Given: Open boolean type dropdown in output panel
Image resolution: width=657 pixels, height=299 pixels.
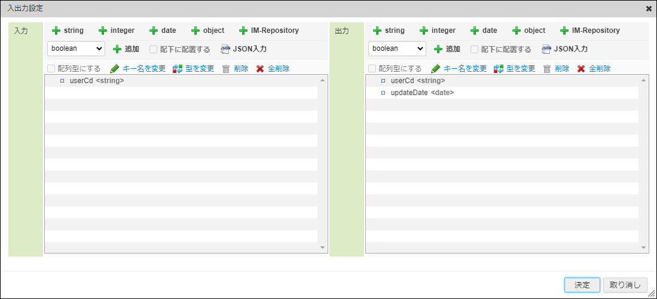Looking at the screenshot, I should point(397,48).
